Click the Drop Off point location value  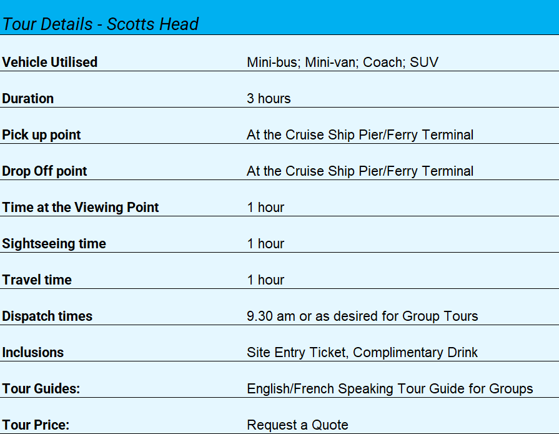[360, 171]
